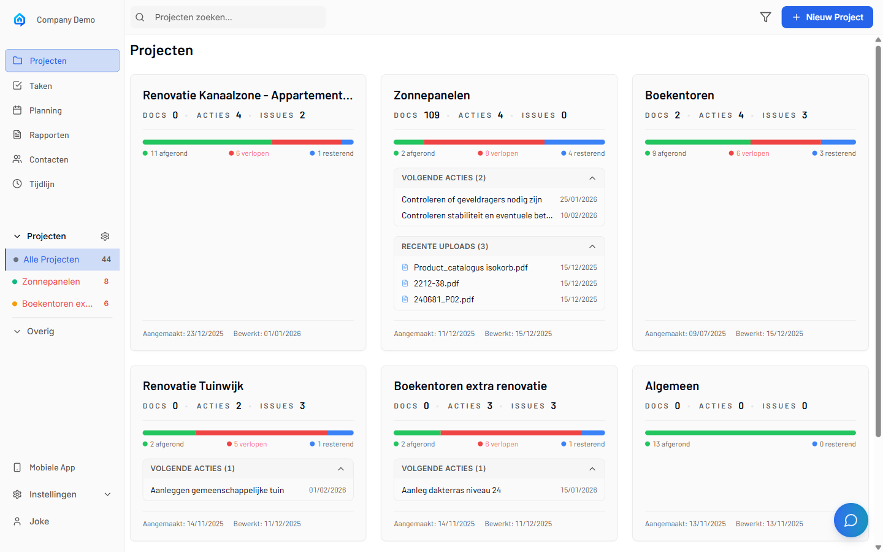Open the chat bubble in bottom right
The image size is (883, 552).
tap(851, 520)
